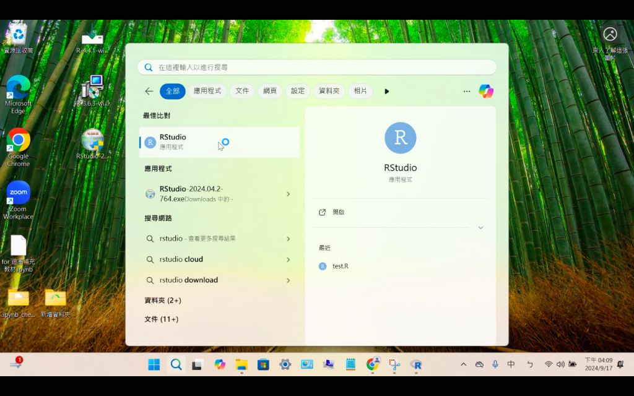Expand chevron for rstudio web result
The image size is (634, 396).
coord(289,239)
